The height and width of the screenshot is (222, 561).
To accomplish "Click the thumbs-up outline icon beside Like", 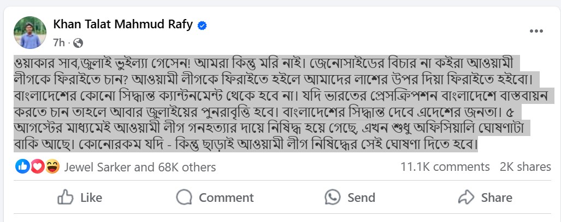I will (66, 197).
